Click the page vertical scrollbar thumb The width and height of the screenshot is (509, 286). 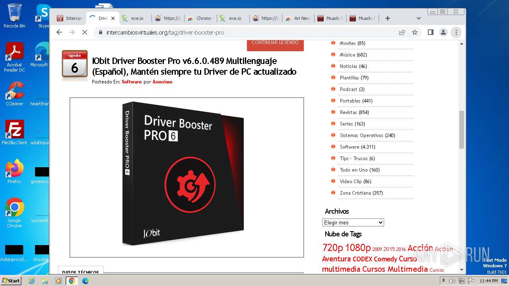click(462, 129)
